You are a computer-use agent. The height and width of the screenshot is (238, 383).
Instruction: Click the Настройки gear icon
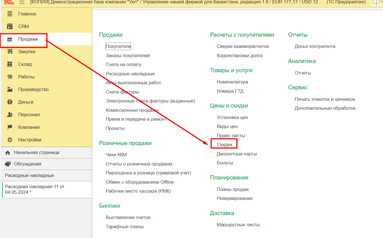pos(10,140)
